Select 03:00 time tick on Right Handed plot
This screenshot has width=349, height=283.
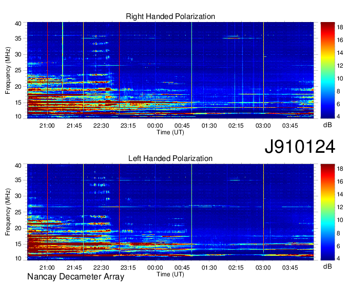pyautogui.click(x=263, y=126)
